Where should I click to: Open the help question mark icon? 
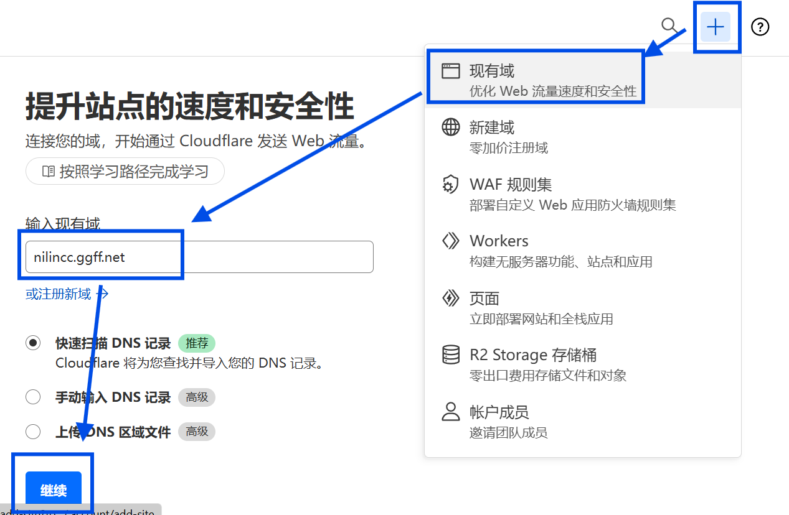[x=760, y=27]
